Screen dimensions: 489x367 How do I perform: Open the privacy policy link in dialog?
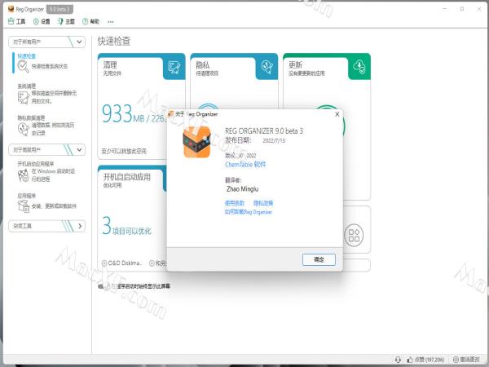click(x=263, y=203)
